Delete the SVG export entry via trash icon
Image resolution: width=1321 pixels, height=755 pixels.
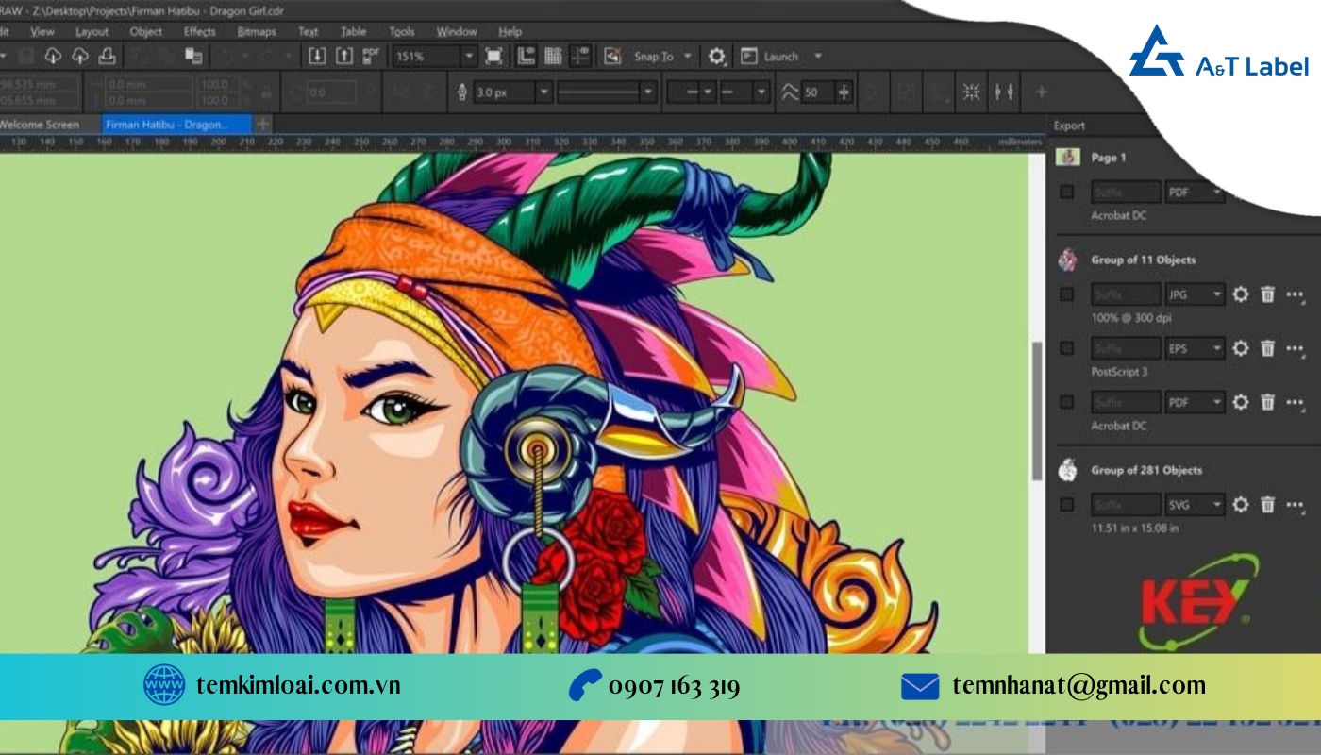tap(1268, 505)
